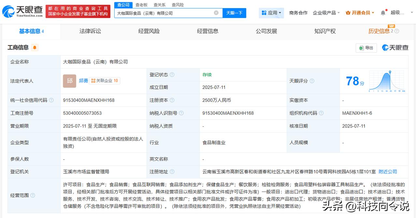Viewport: 416px width, 218px height.
Task: Click the 成立日期 value 2025-07-11
Action: (214, 87)
